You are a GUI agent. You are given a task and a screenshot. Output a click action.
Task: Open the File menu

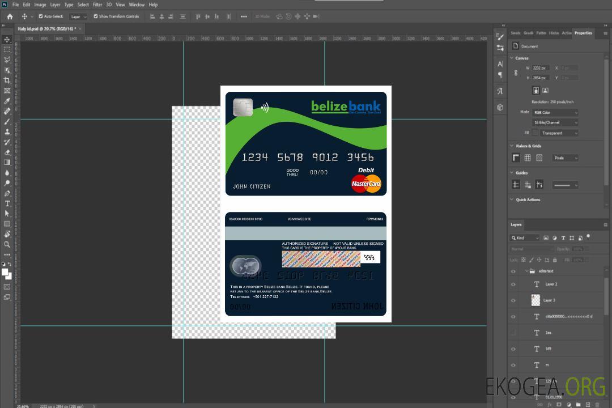click(16, 5)
